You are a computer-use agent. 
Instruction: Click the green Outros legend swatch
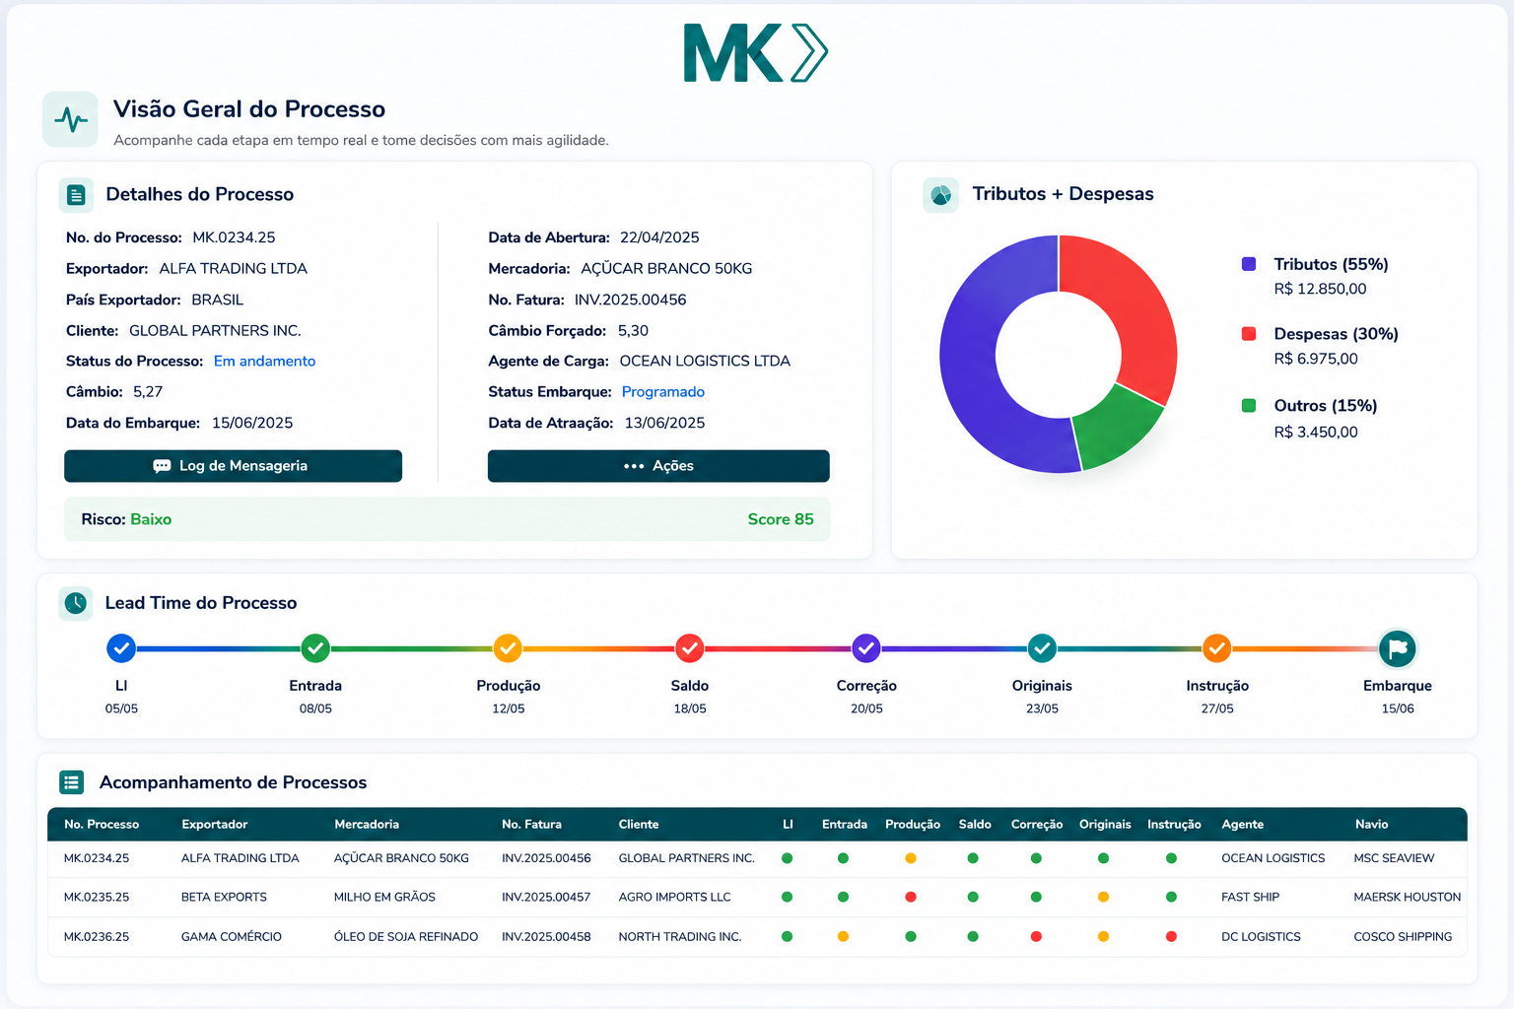pyautogui.click(x=1249, y=405)
